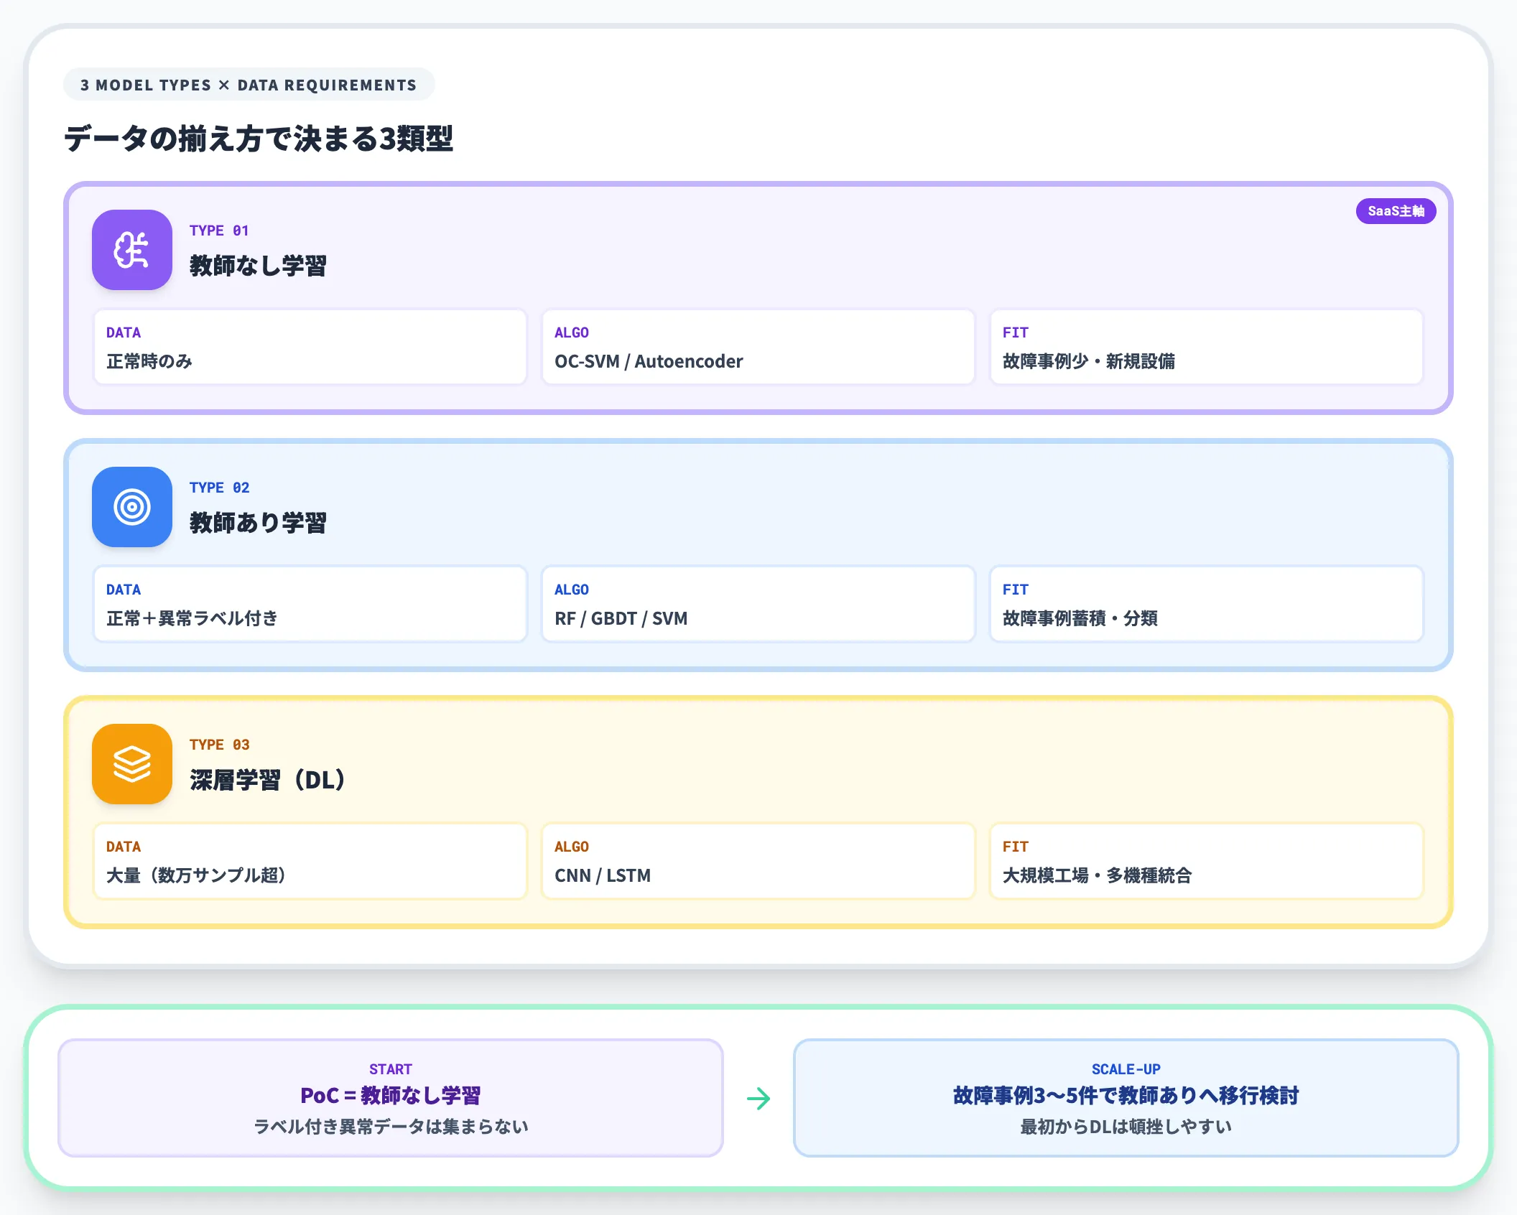This screenshot has width=1517, height=1215.
Task: Select the FIT 大規模工場・多機種統合 cell
Action: click(x=1207, y=861)
